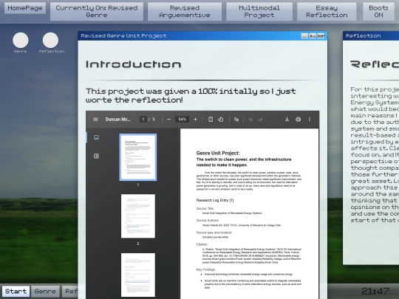Rotate the PDF counterclockwise
Viewport: 399px width, 299px height.
point(221,120)
